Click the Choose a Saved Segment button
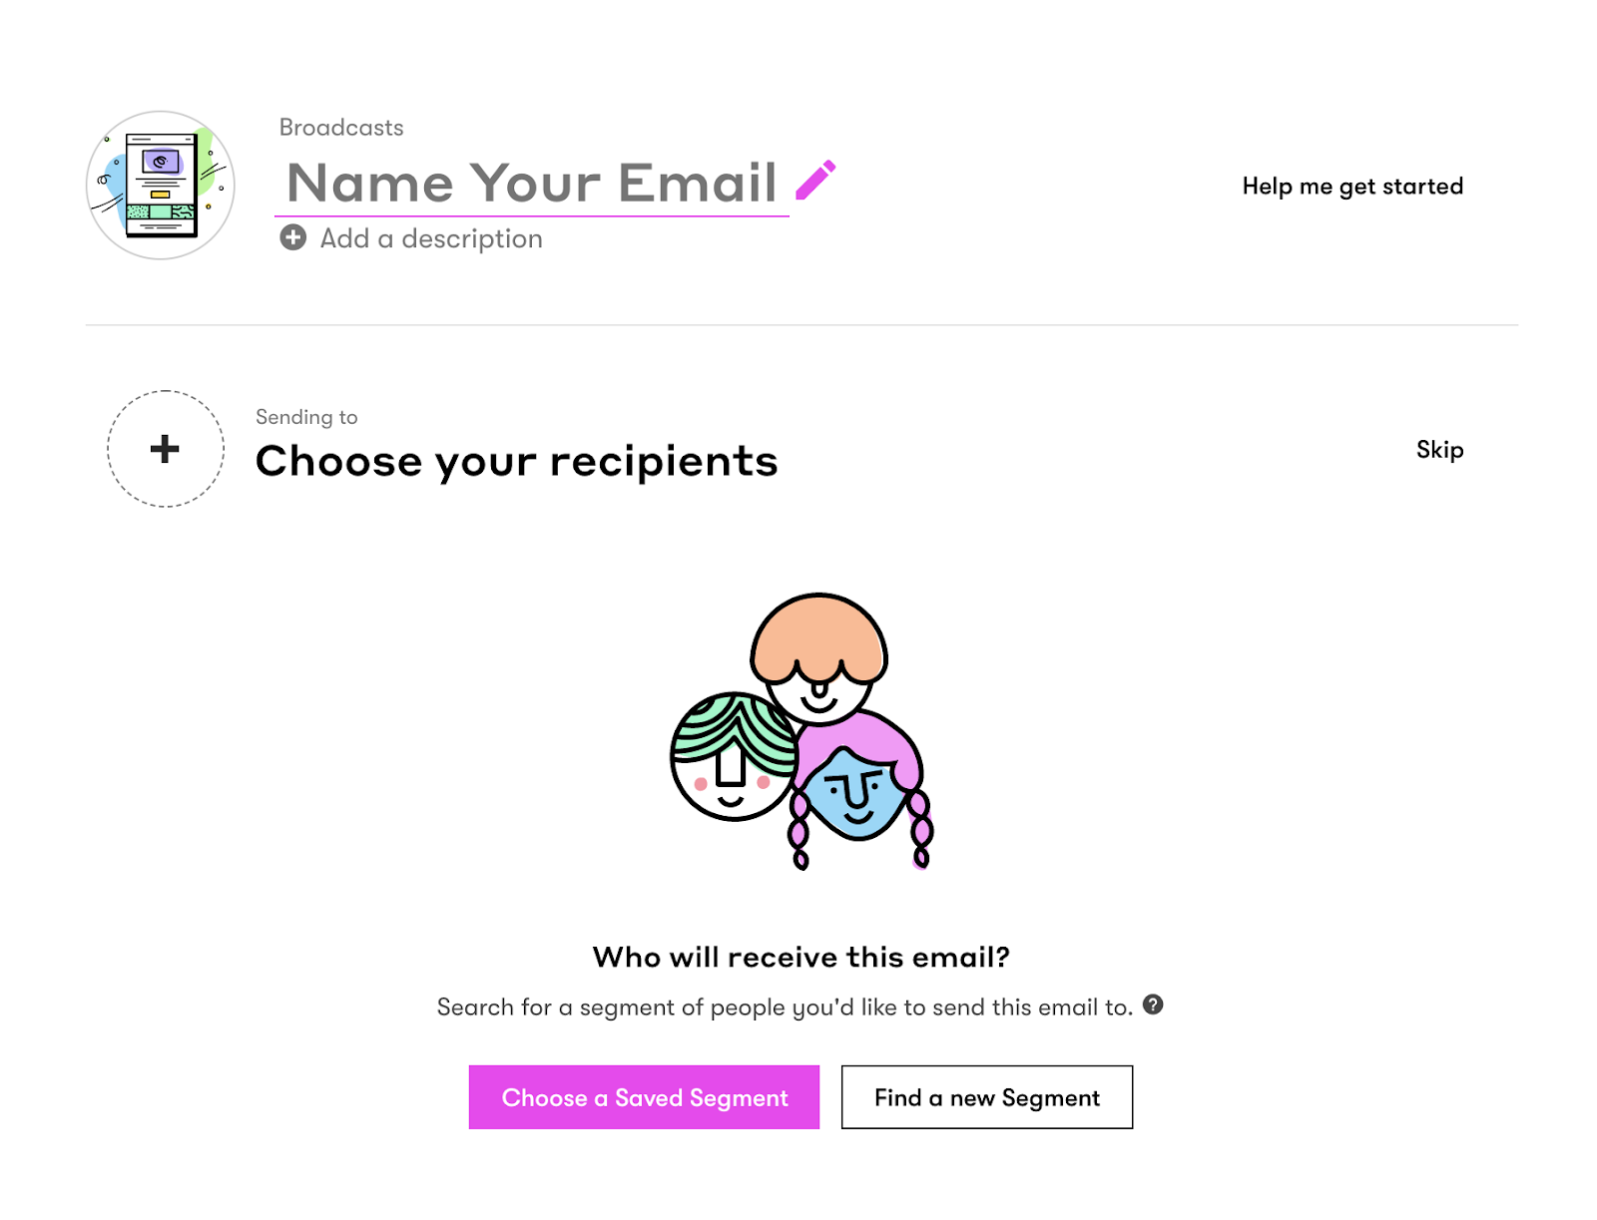This screenshot has height=1220, width=1597. (644, 1097)
